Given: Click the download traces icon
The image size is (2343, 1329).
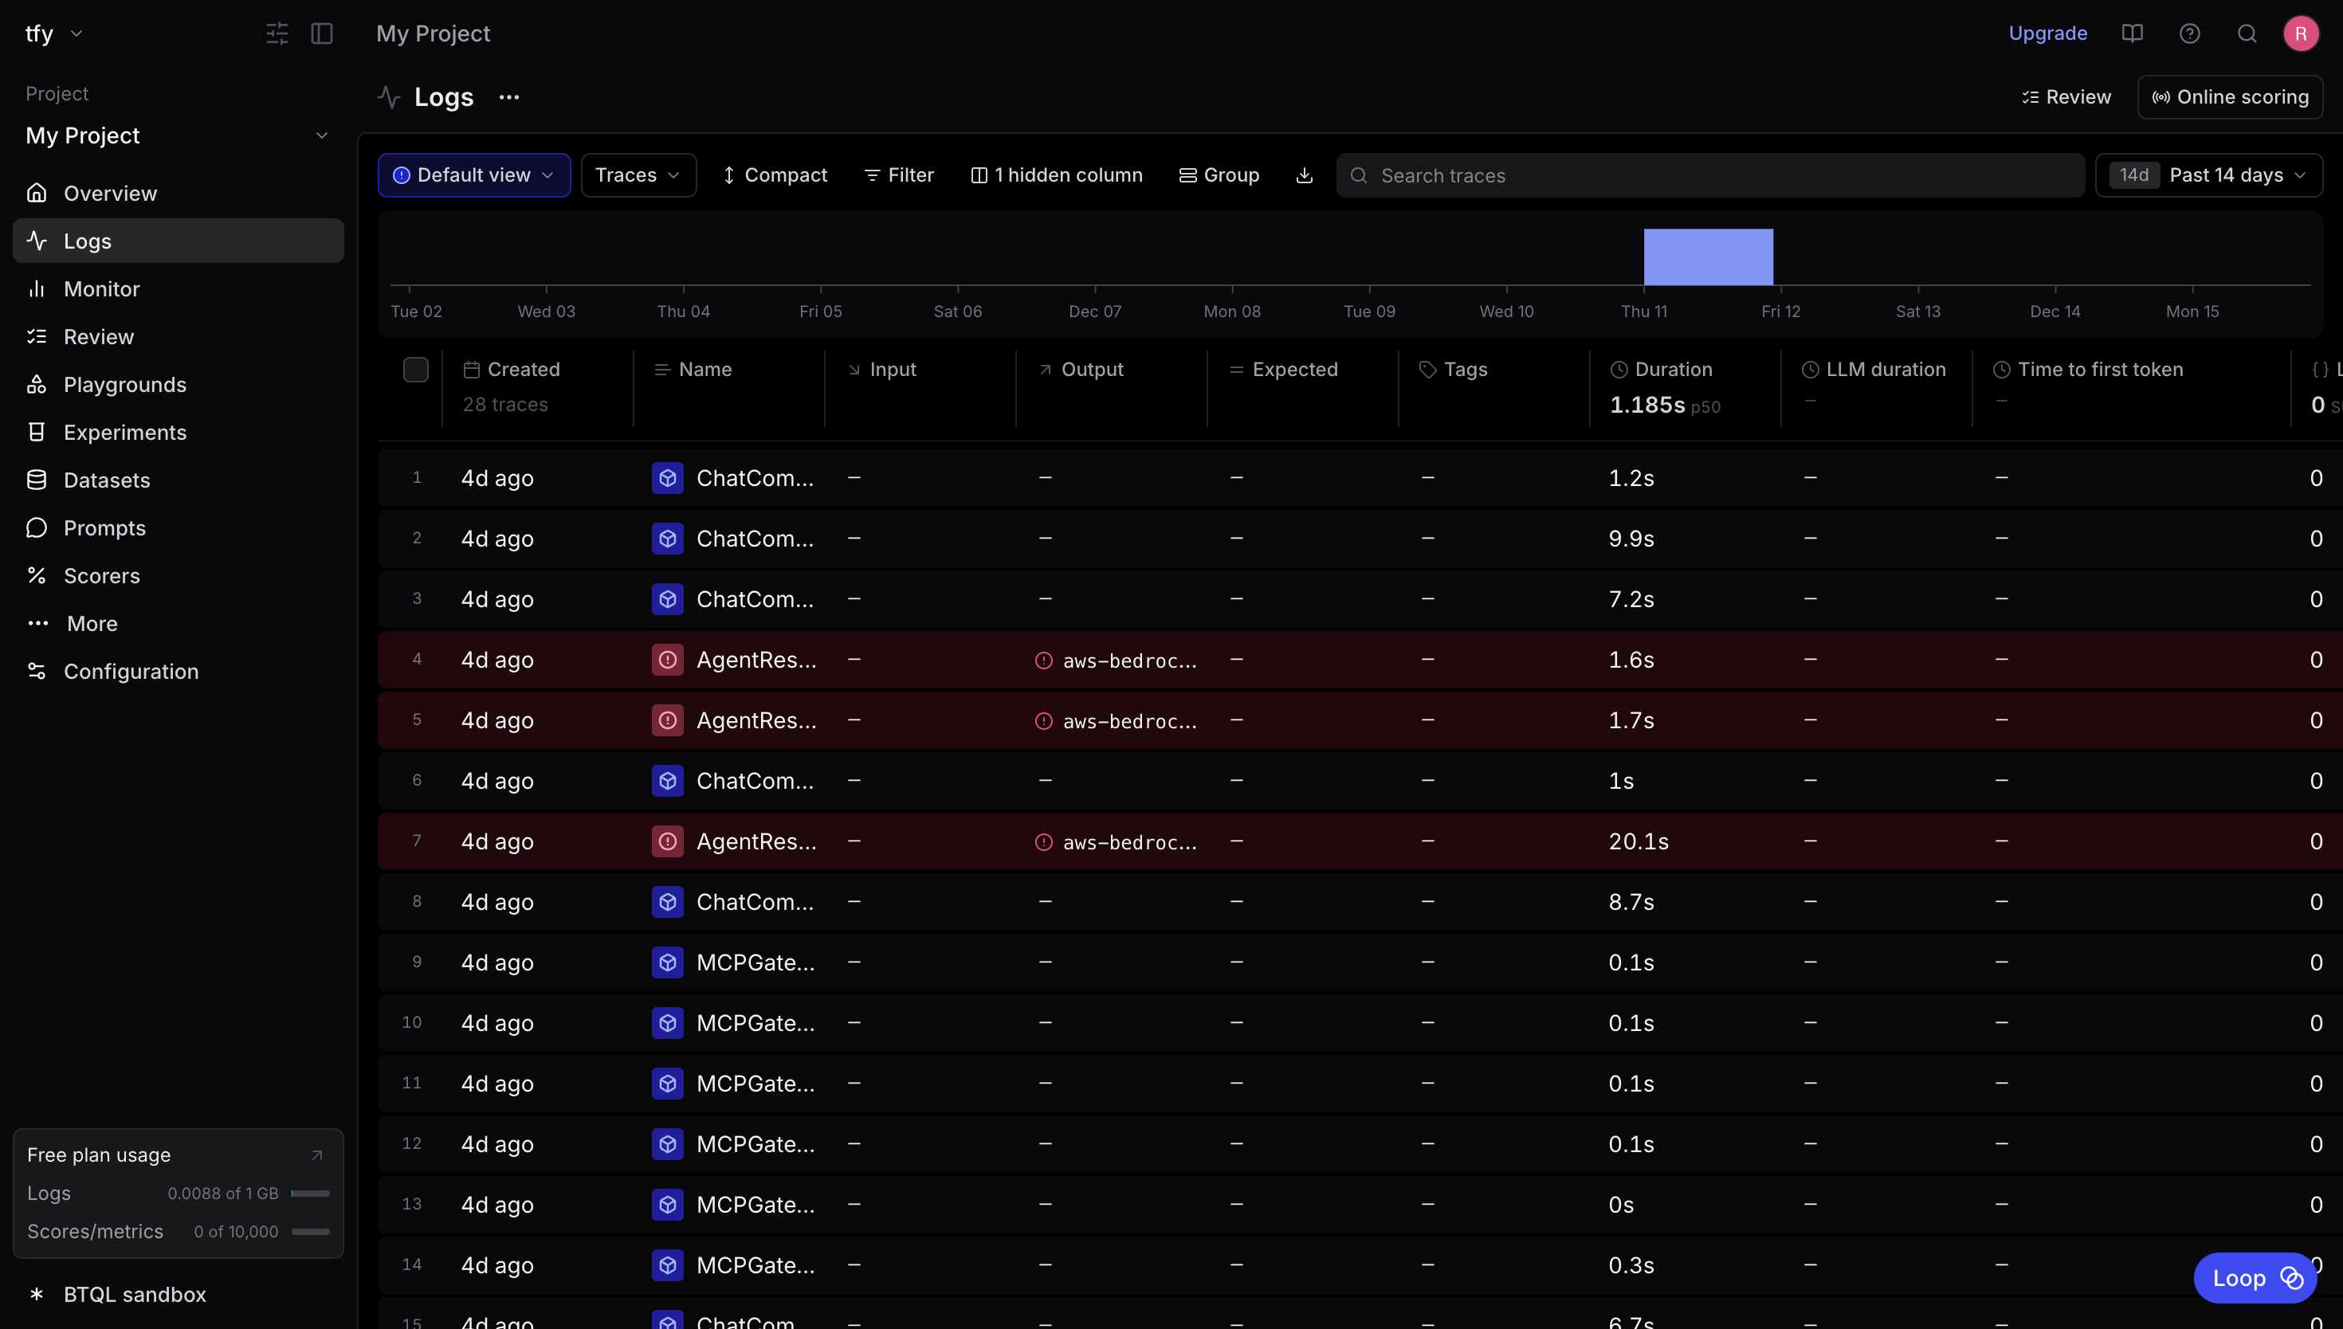Looking at the screenshot, I should tap(1305, 175).
